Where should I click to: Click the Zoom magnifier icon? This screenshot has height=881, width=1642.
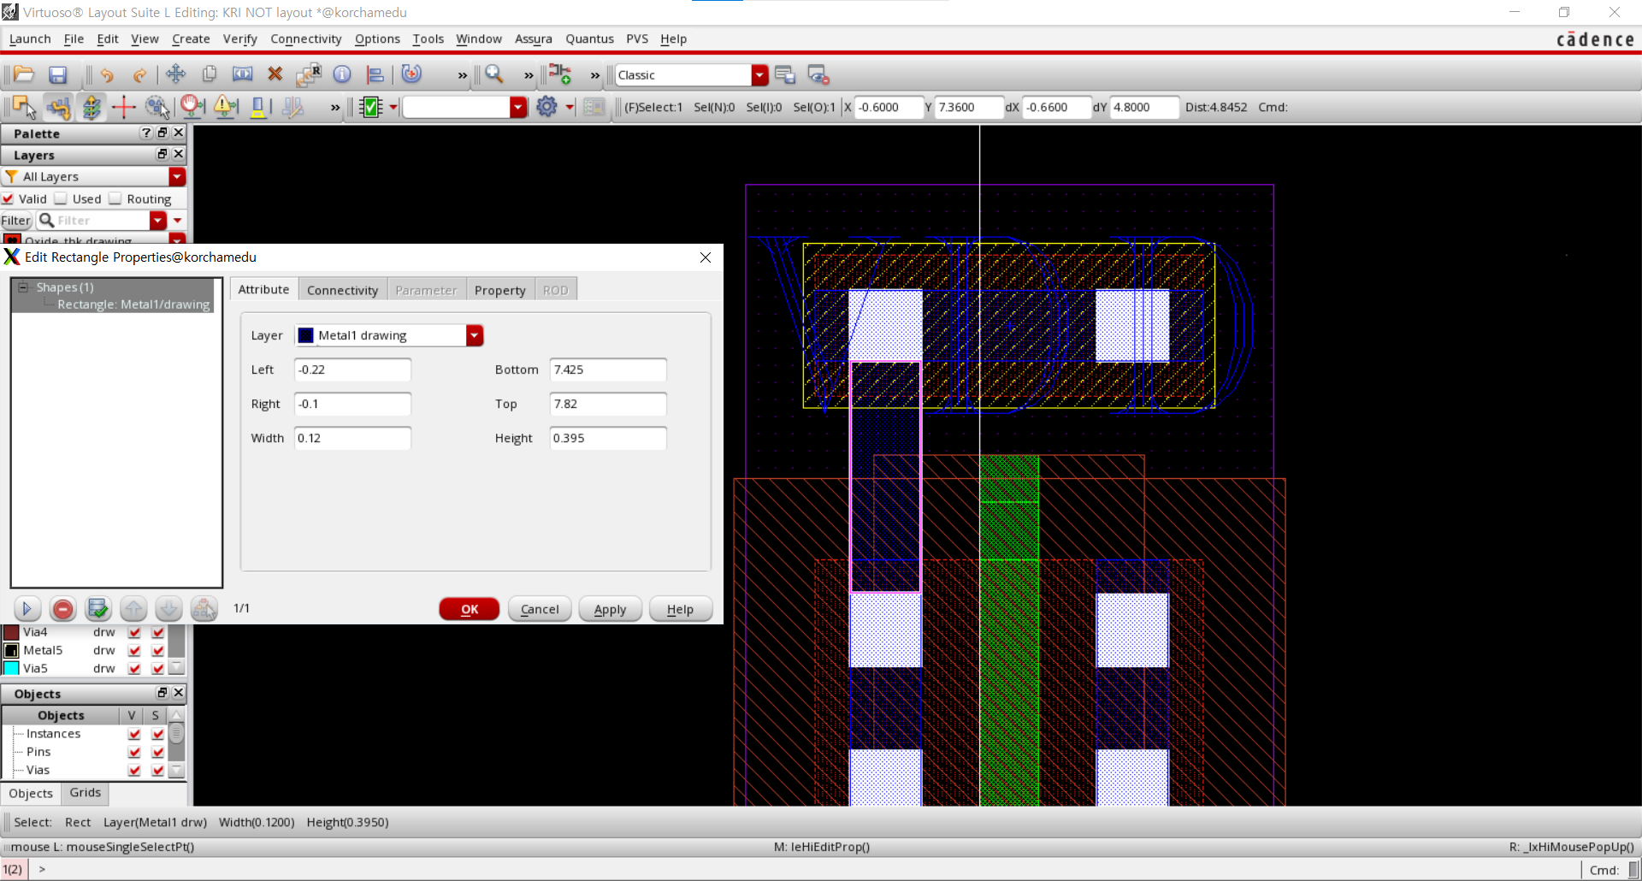coord(494,74)
